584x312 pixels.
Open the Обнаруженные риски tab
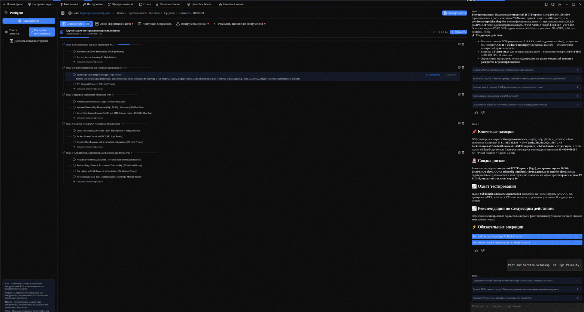(x=192, y=24)
